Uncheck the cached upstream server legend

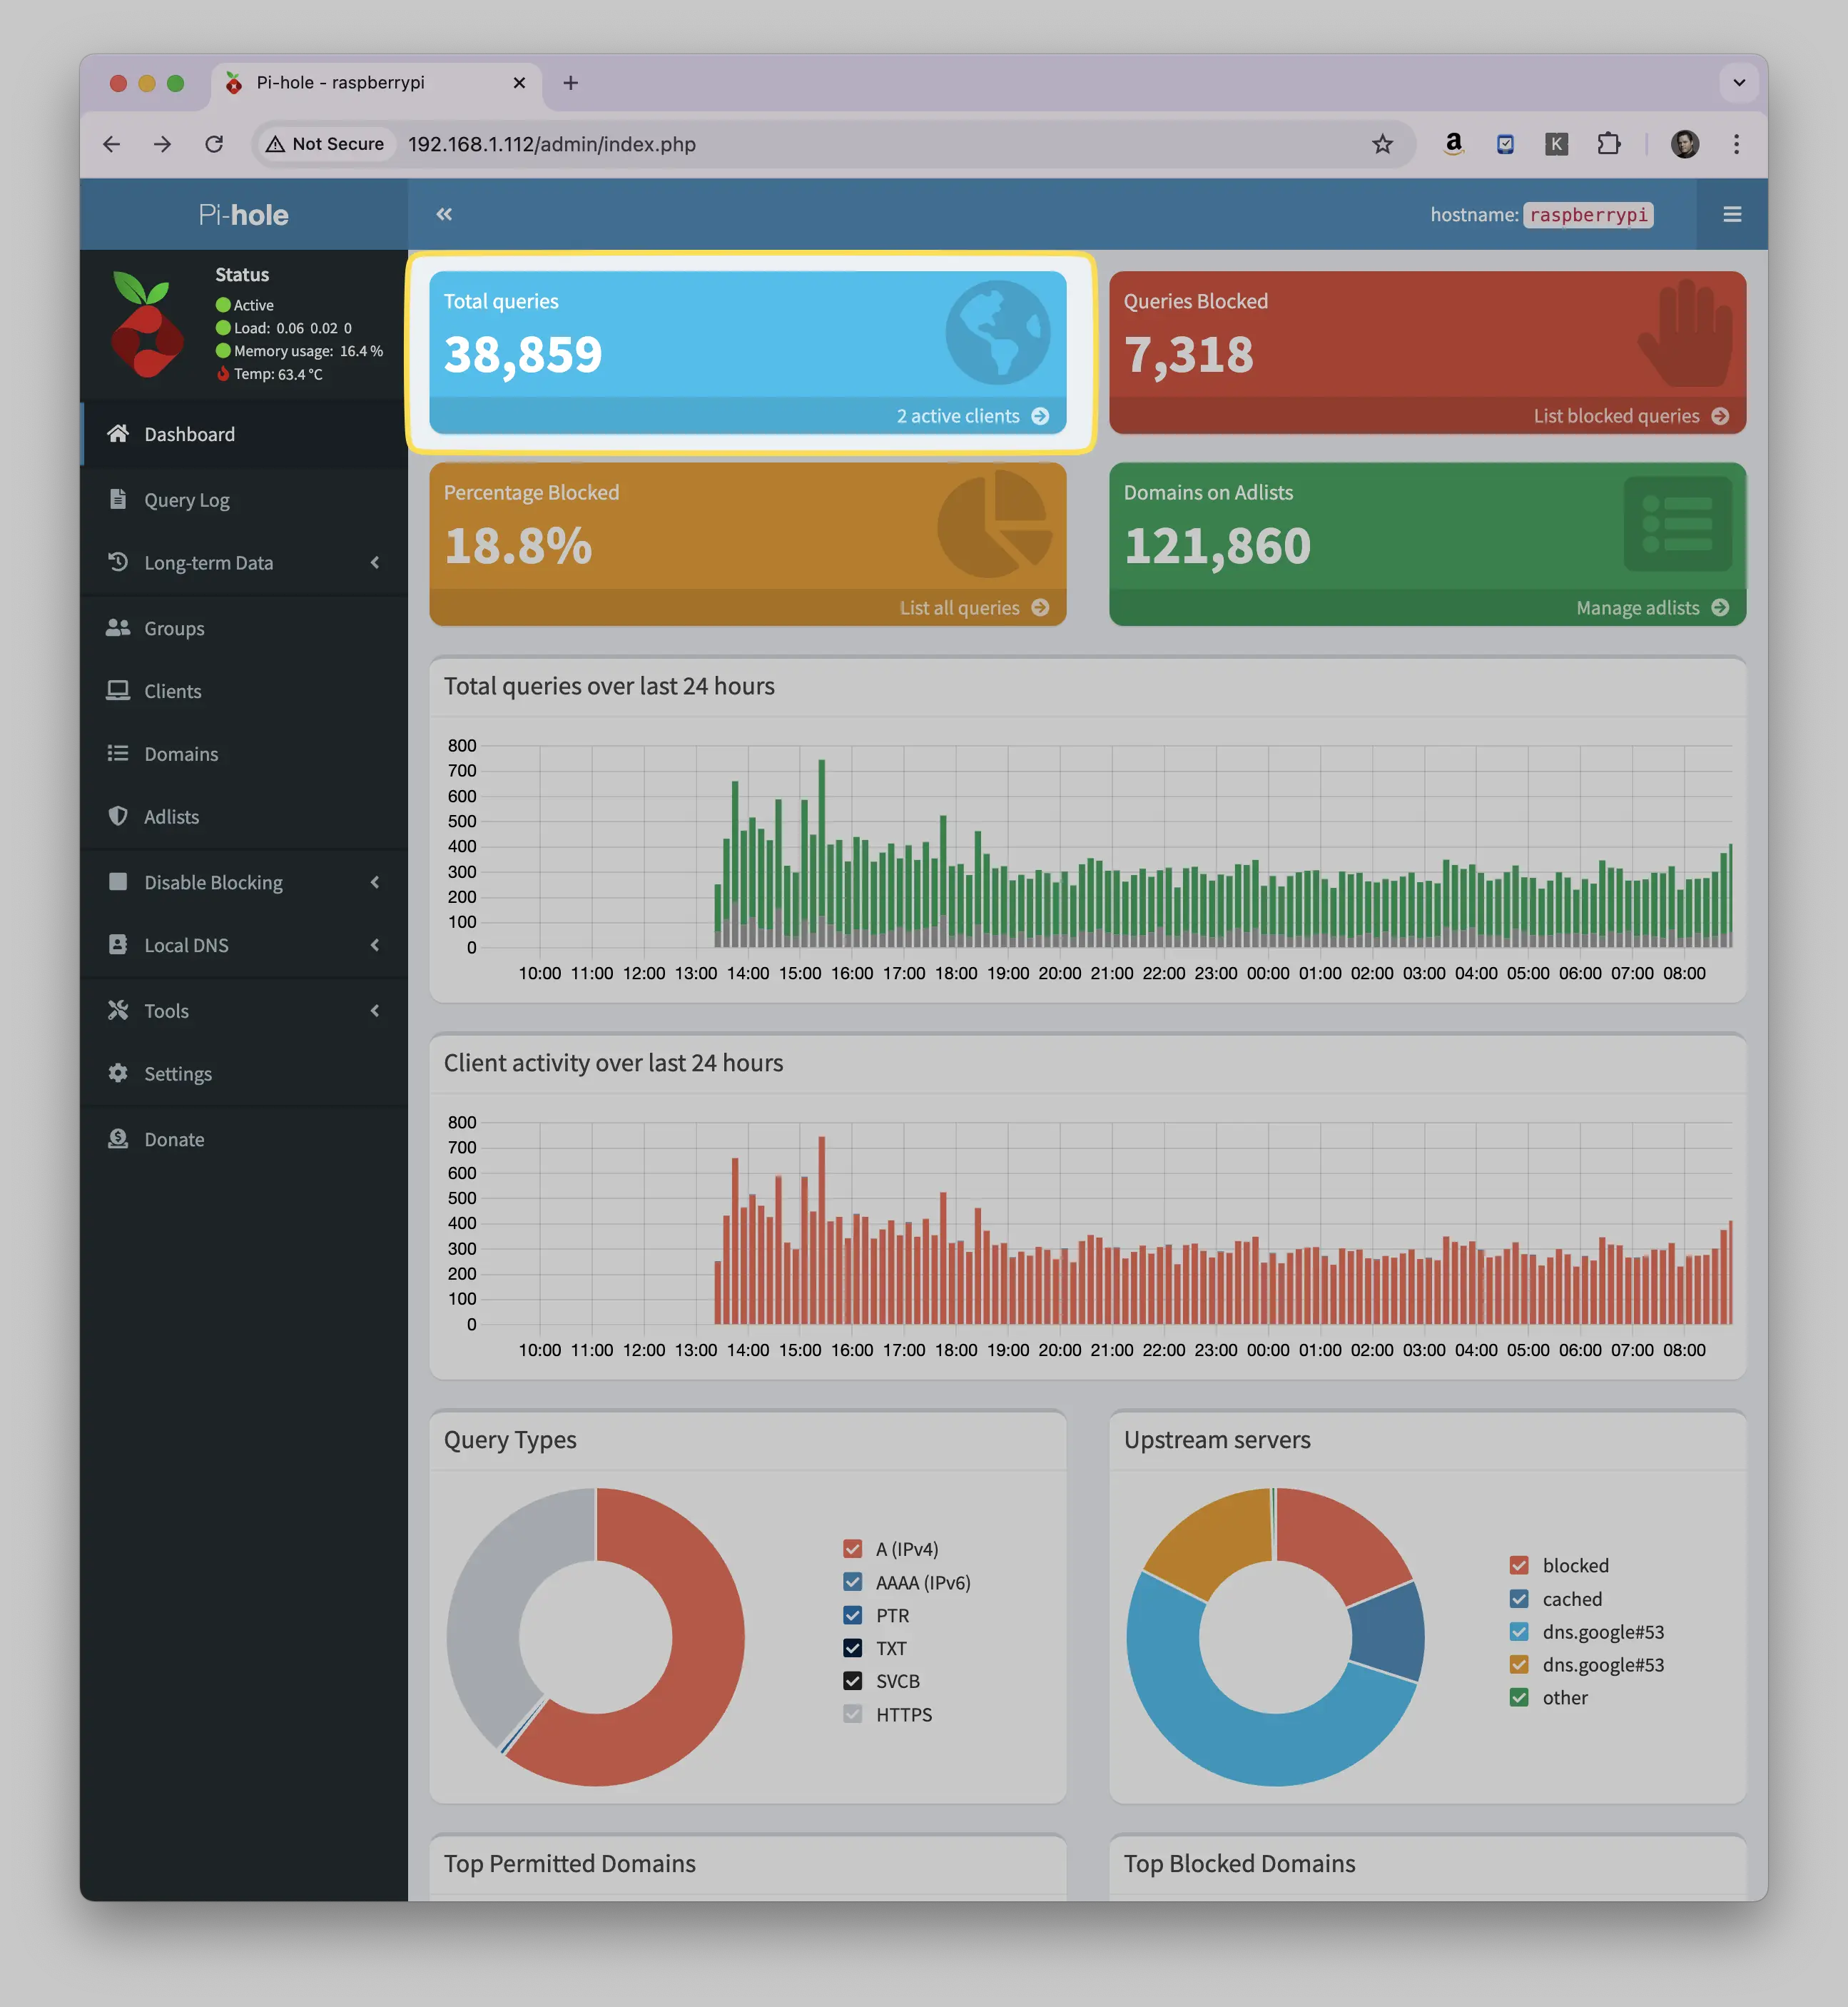point(1519,1599)
